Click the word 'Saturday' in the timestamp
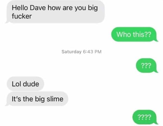 [71, 52]
